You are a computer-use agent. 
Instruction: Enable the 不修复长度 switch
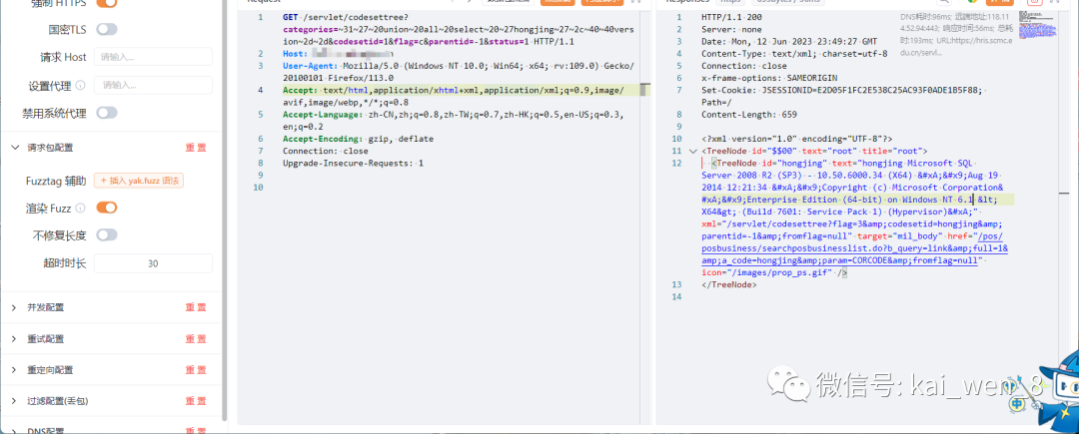[x=107, y=234]
